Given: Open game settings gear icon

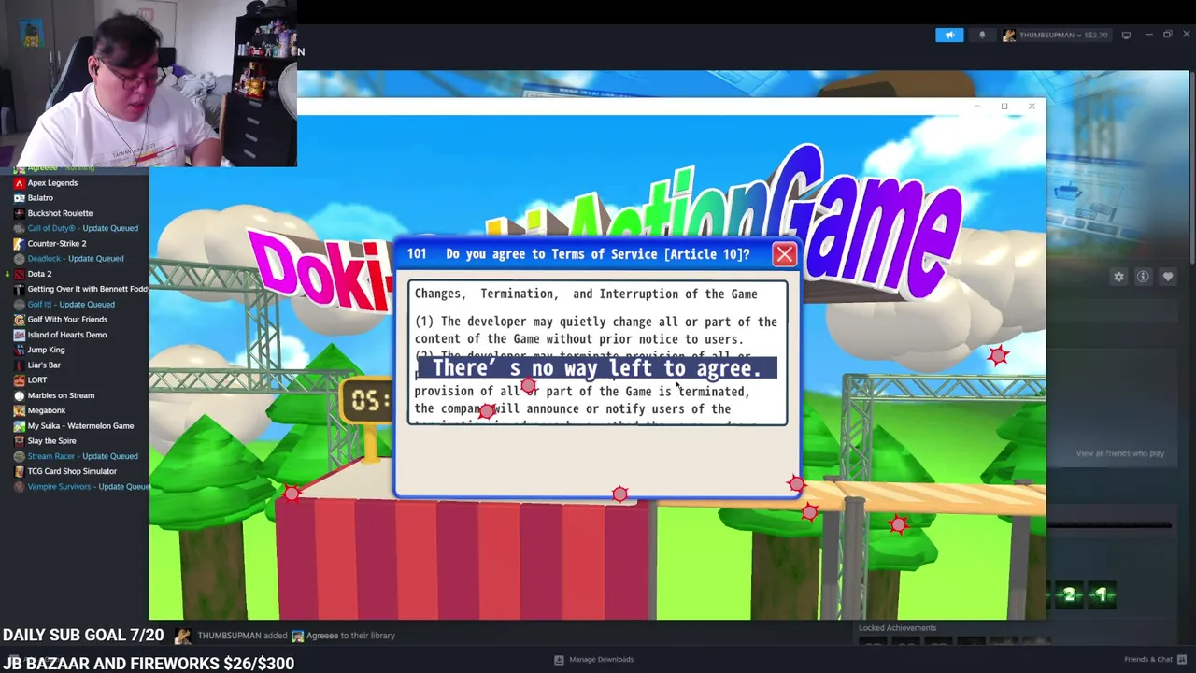Looking at the screenshot, I should coord(1118,277).
